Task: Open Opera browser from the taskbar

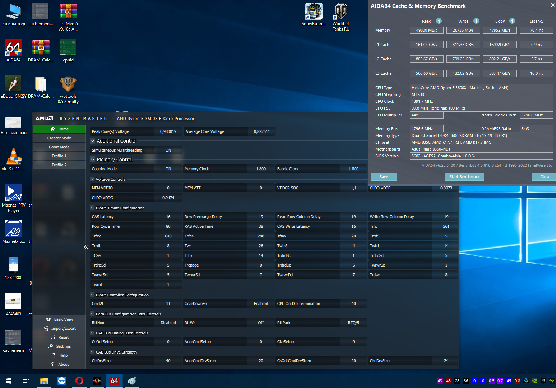Action: [x=79, y=381]
